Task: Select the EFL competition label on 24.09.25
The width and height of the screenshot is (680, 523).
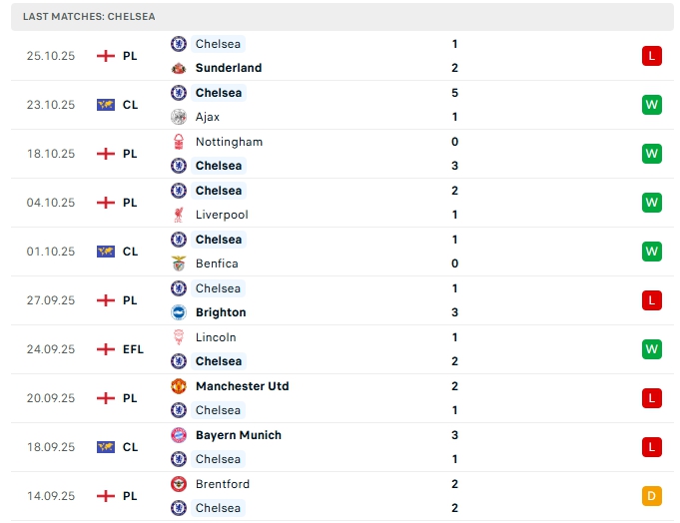Action: point(133,349)
